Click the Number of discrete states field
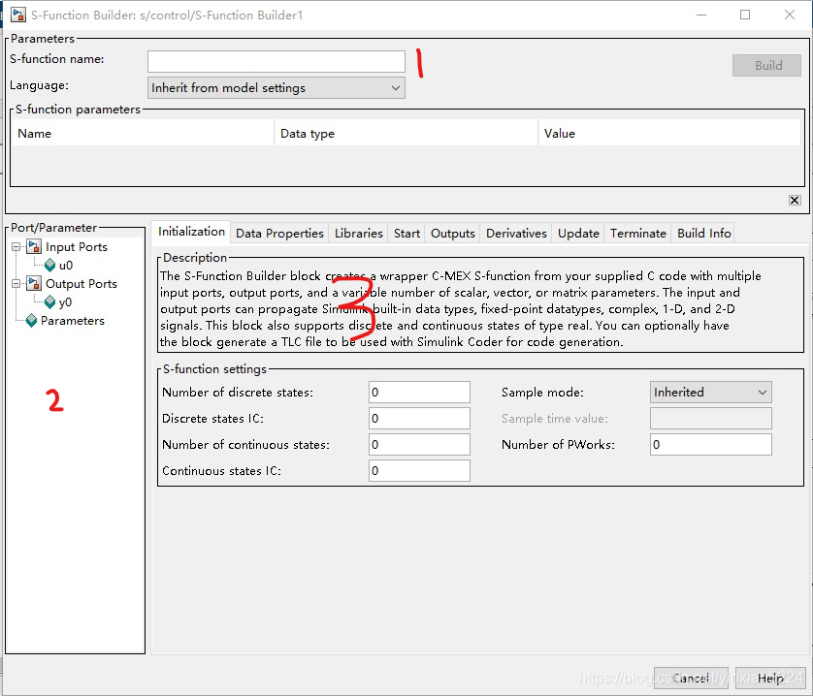This screenshot has height=696, width=813. tap(419, 392)
